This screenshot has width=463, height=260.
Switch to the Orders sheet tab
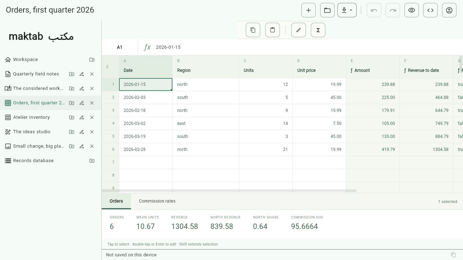116,201
